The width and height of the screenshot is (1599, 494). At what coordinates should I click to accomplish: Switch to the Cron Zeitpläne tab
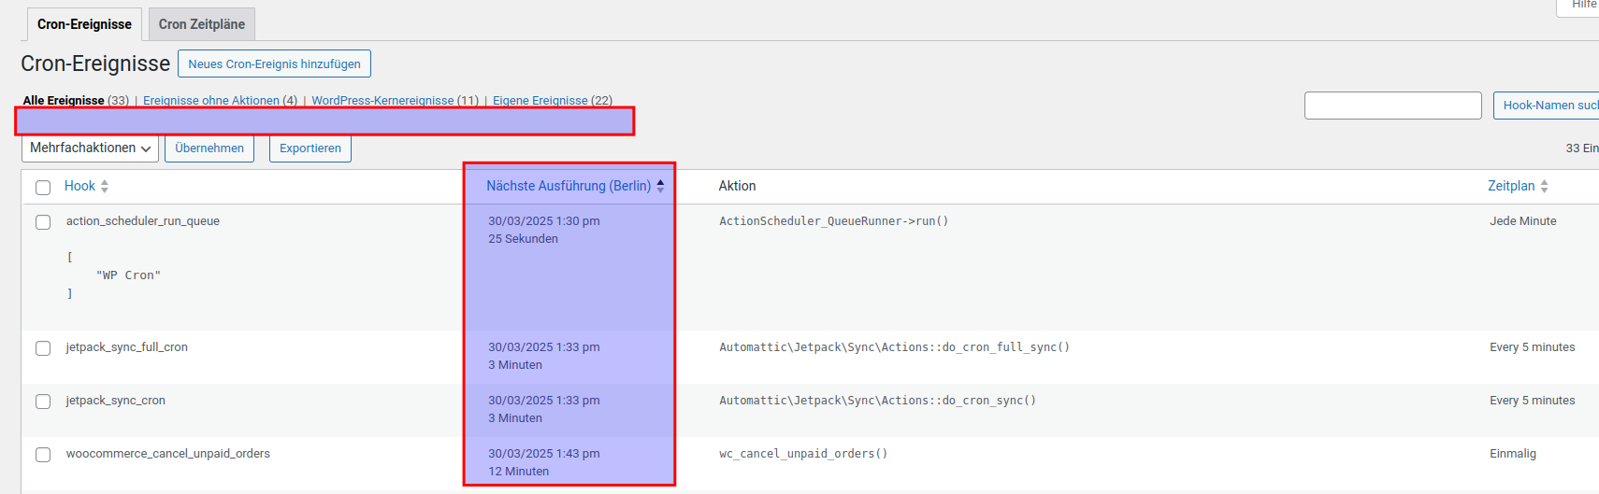click(202, 24)
